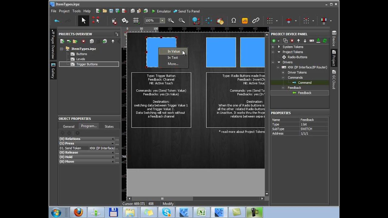The height and width of the screenshot is (218, 388).
Task: Open the Tools menu
Action: (76, 11)
